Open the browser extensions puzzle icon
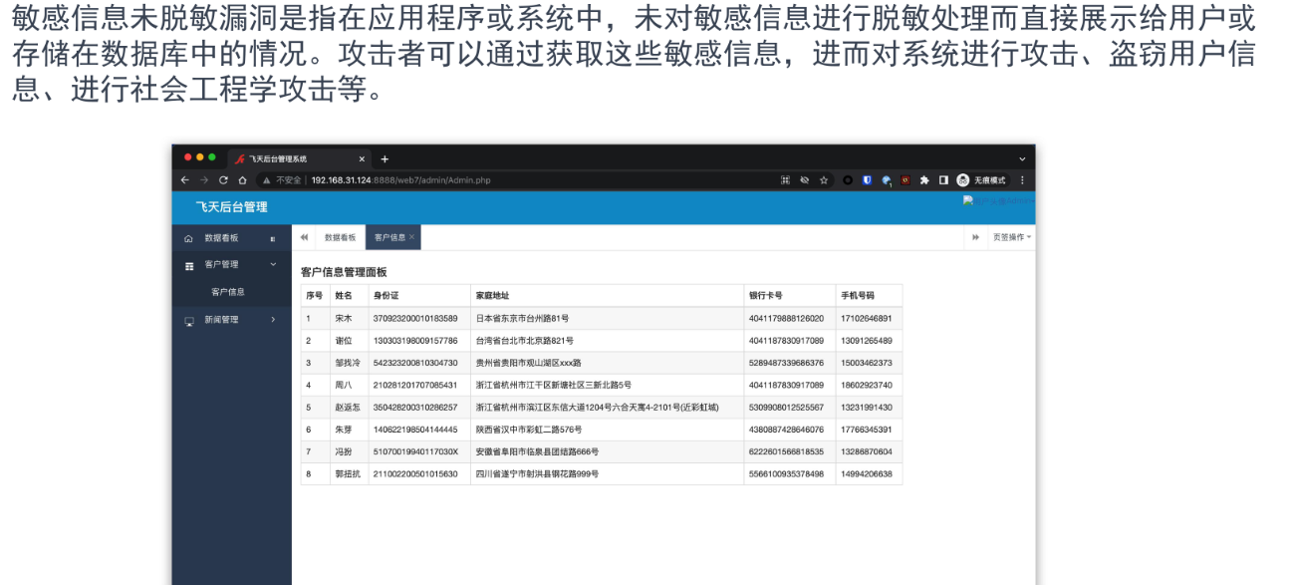Viewport: 1293px width, 585px height. point(925,180)
